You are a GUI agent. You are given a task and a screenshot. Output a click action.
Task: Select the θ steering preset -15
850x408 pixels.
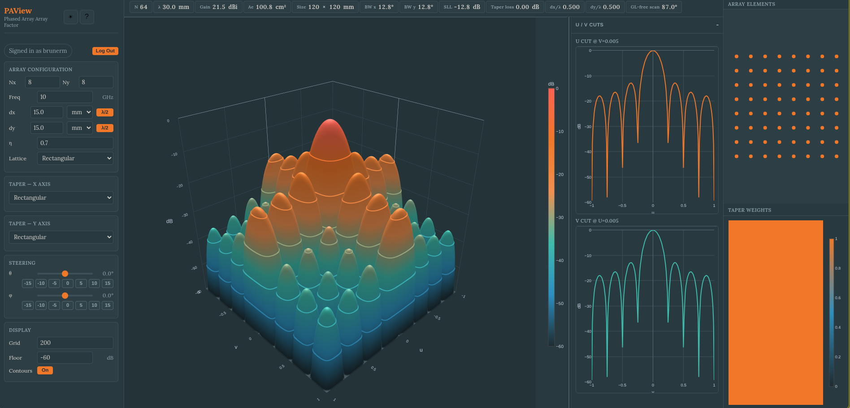28,283
